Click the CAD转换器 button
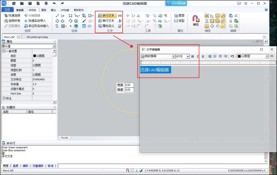The height and width of the screenshot is (175, 277). pos(176,3)
